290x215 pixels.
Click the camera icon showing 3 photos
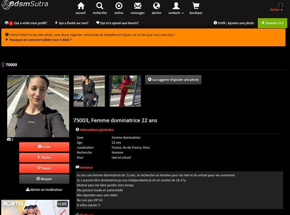click(x=9, y=139)
